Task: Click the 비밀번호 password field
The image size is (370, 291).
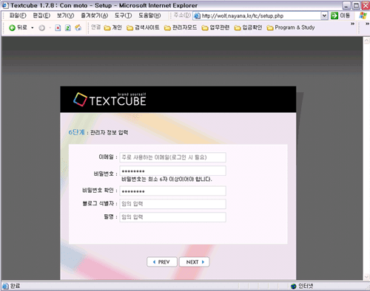Action: [172, 171]
